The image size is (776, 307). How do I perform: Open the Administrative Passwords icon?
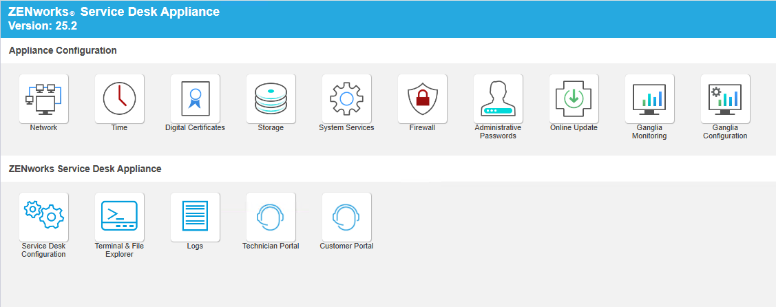click(x=498, y=98)
